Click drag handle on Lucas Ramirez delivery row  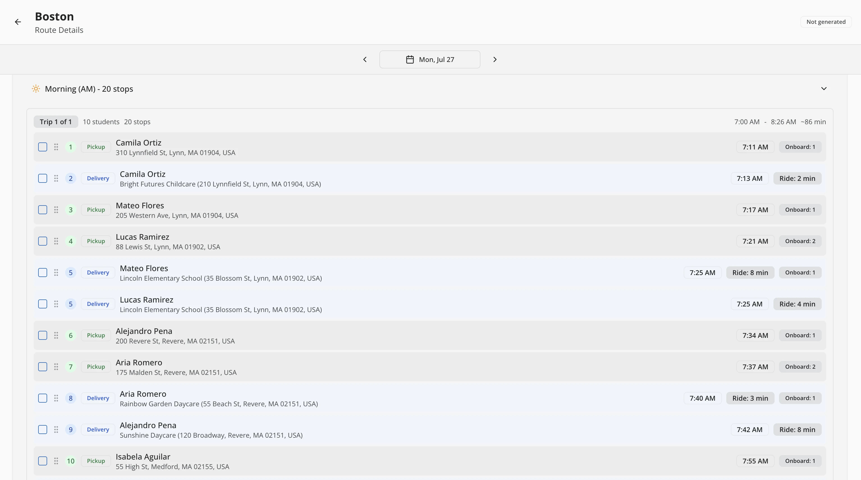click(56, 304)
